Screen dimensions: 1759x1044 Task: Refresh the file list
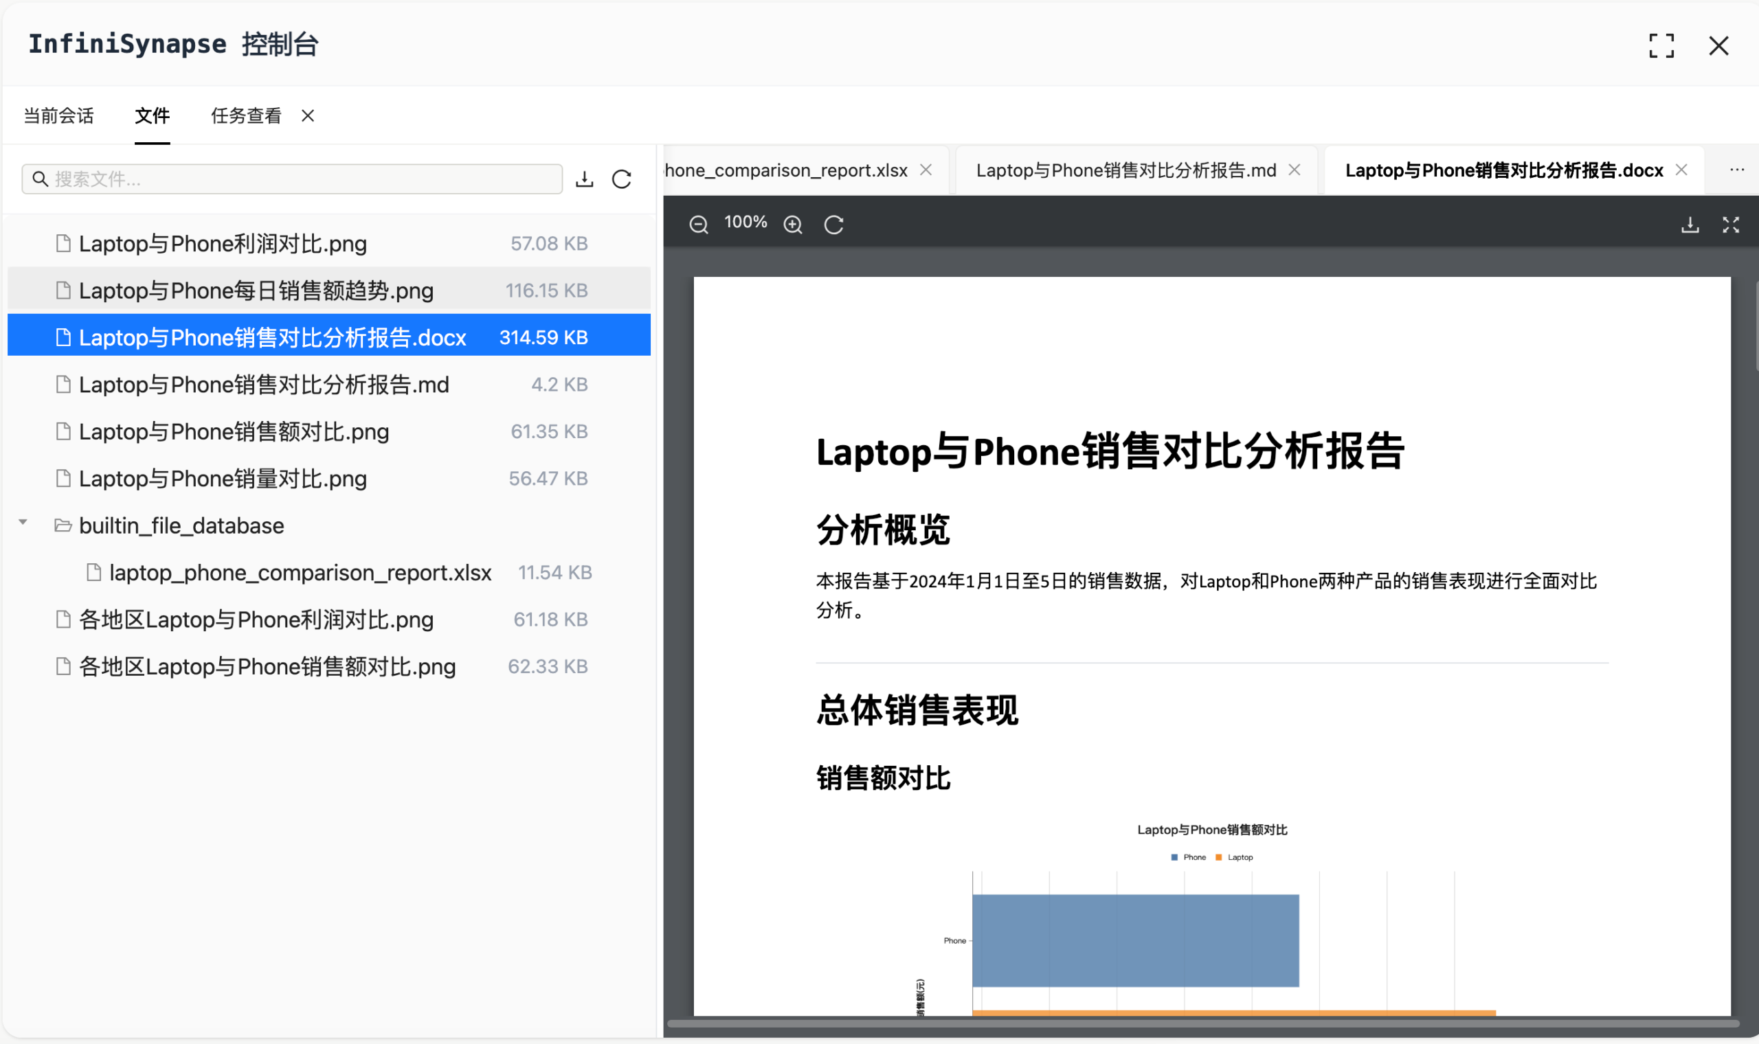[622, 179]
